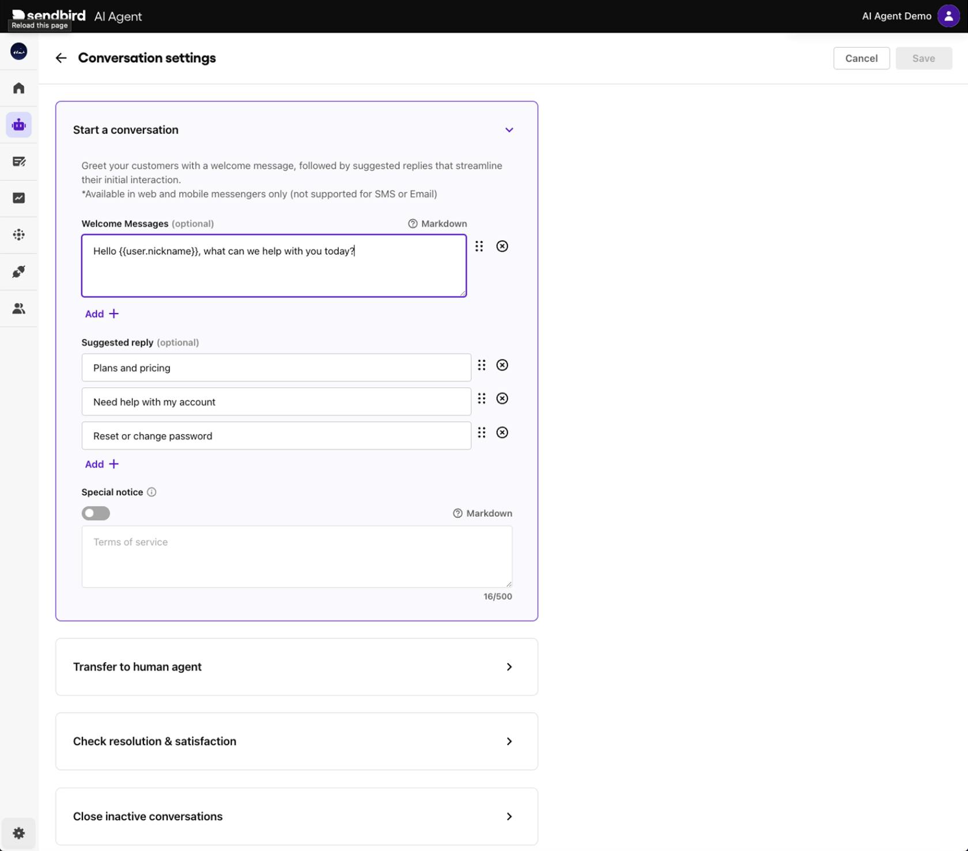Expand Transfer to human agent section
Image resolution: width=968 pixels, height=851 pixels.
509,667
